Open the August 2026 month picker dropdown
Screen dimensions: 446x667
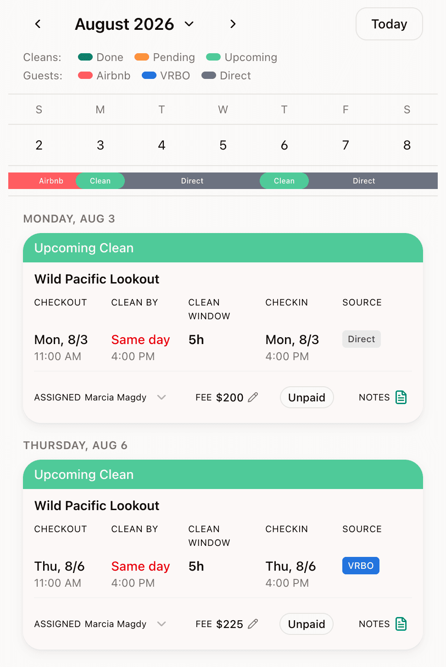coord(189,24)
